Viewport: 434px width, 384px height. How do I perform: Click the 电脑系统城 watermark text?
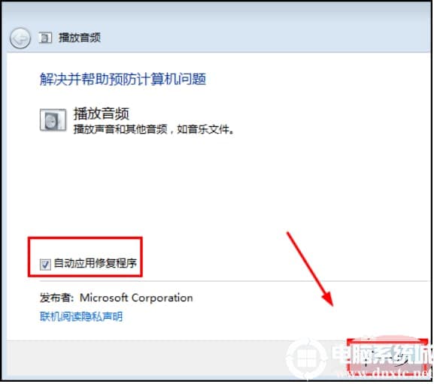[x=382, y=354]
